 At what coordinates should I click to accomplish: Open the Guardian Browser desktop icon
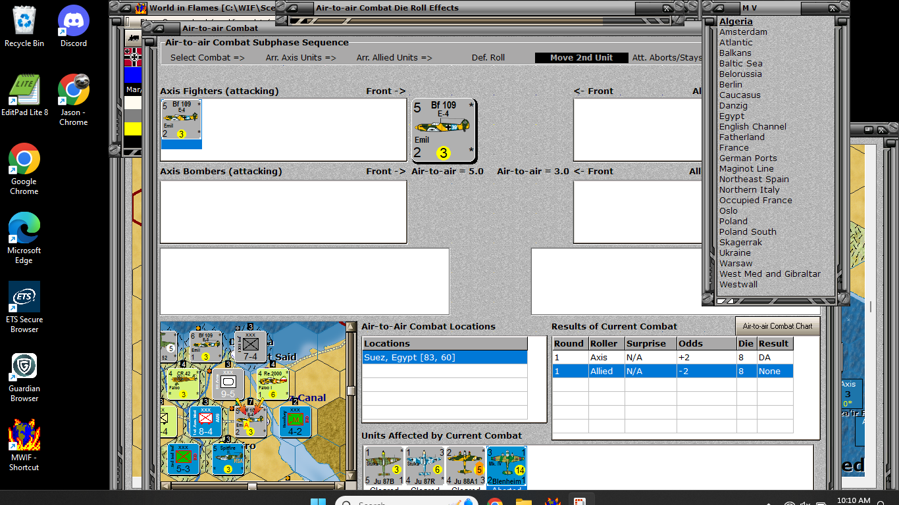[24, 377]
